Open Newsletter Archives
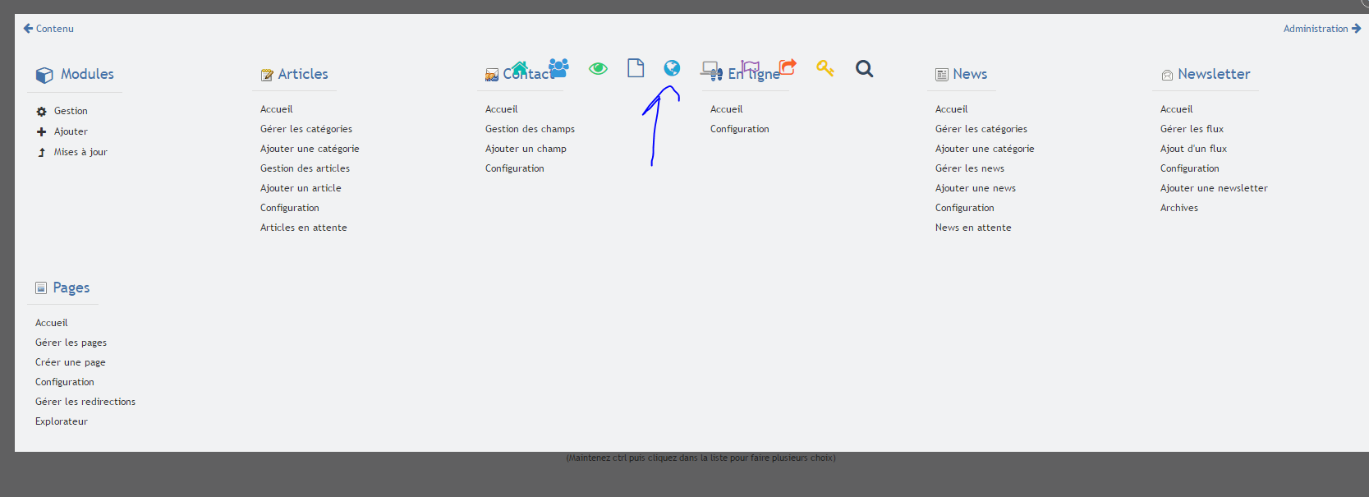 1178,208
